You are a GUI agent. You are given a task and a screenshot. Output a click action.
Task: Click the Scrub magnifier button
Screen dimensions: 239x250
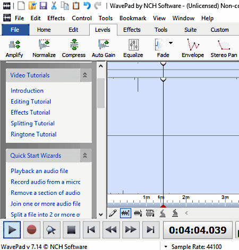point(52,230)
